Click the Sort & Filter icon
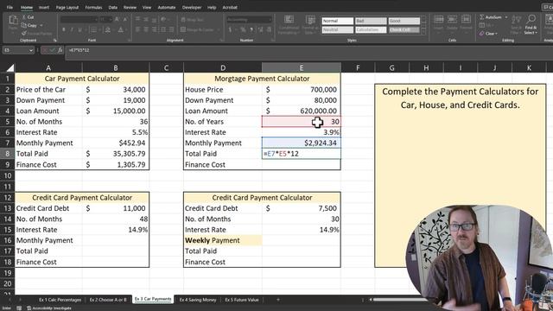The height and width of the screenshot is (311, 553). pyautogui.click(x=517, y=20)
